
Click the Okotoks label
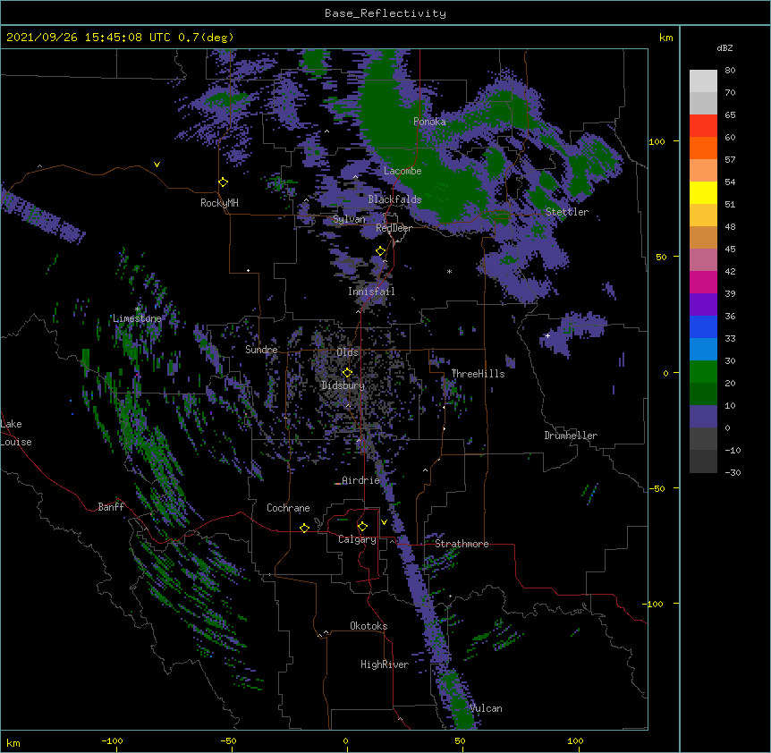(x=369, y=626)
